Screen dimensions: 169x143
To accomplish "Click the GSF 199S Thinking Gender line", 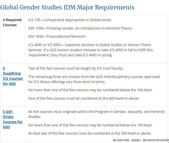I will tap(80, 28).
